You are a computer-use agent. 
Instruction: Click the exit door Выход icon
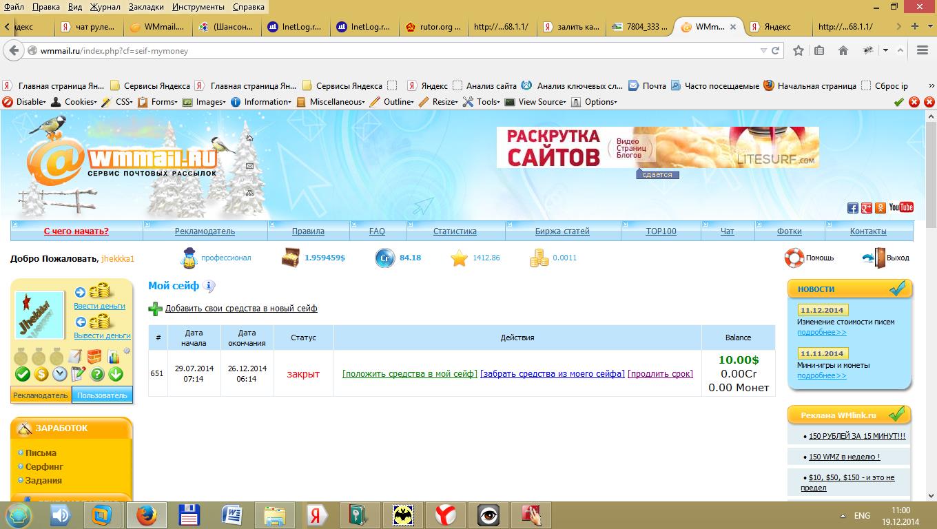pos(874,258)
